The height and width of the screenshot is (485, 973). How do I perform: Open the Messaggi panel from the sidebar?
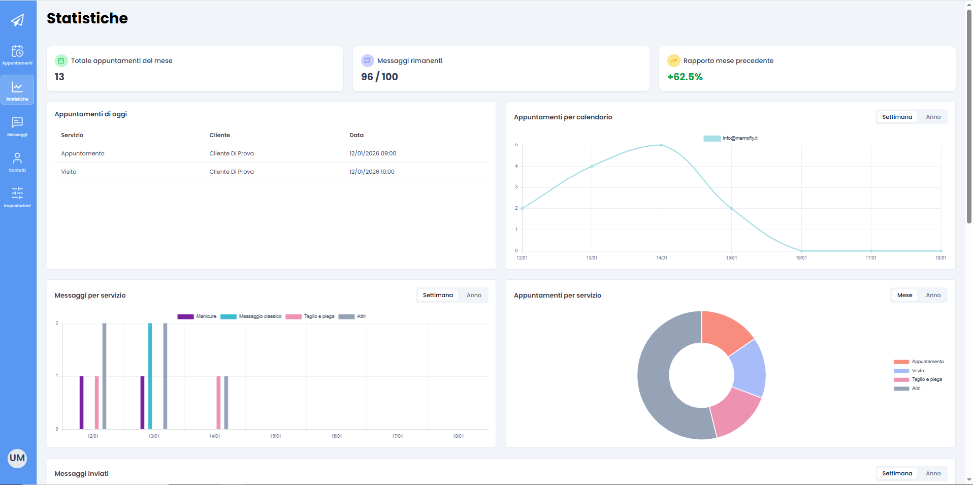click(17, 126)
